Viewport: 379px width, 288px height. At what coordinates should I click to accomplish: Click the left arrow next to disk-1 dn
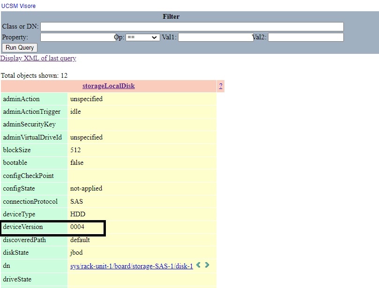coord(199,265)
